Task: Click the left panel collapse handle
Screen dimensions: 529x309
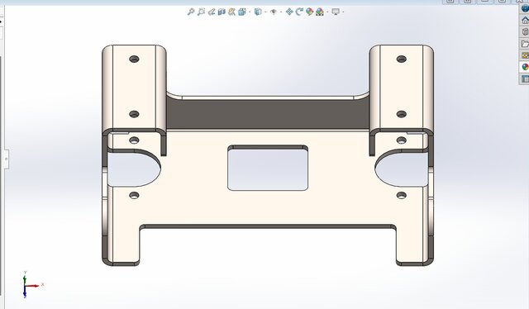Action: tap(6, 159)
